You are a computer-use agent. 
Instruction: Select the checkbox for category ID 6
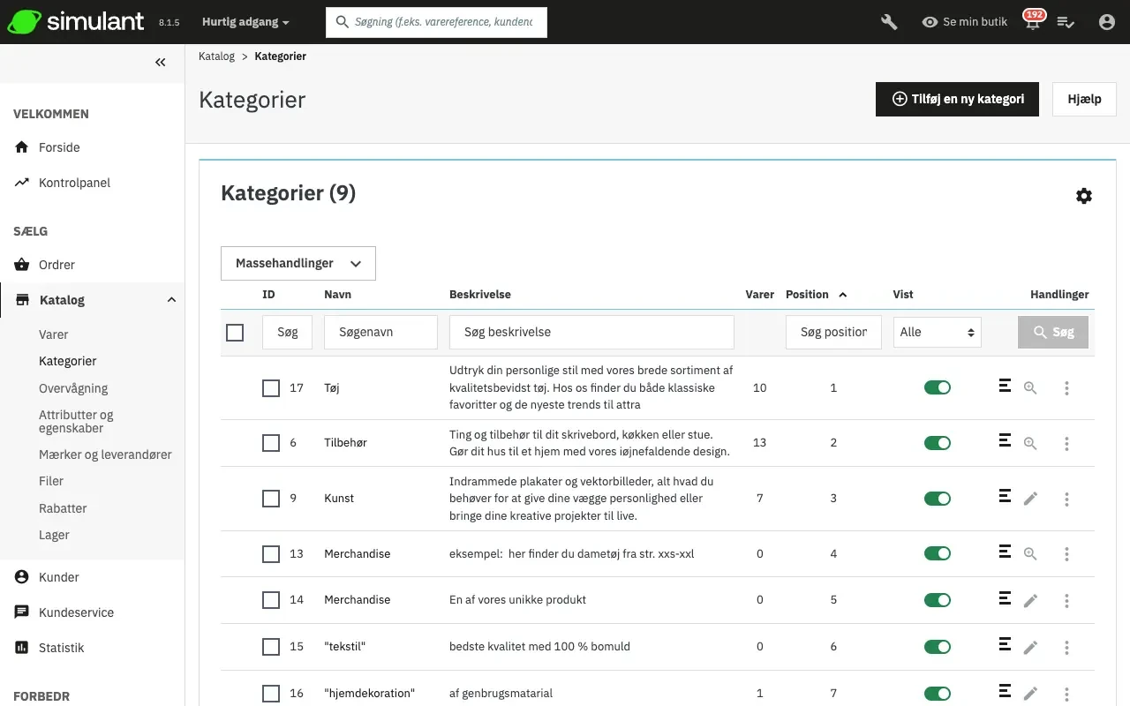coord(271,443)
